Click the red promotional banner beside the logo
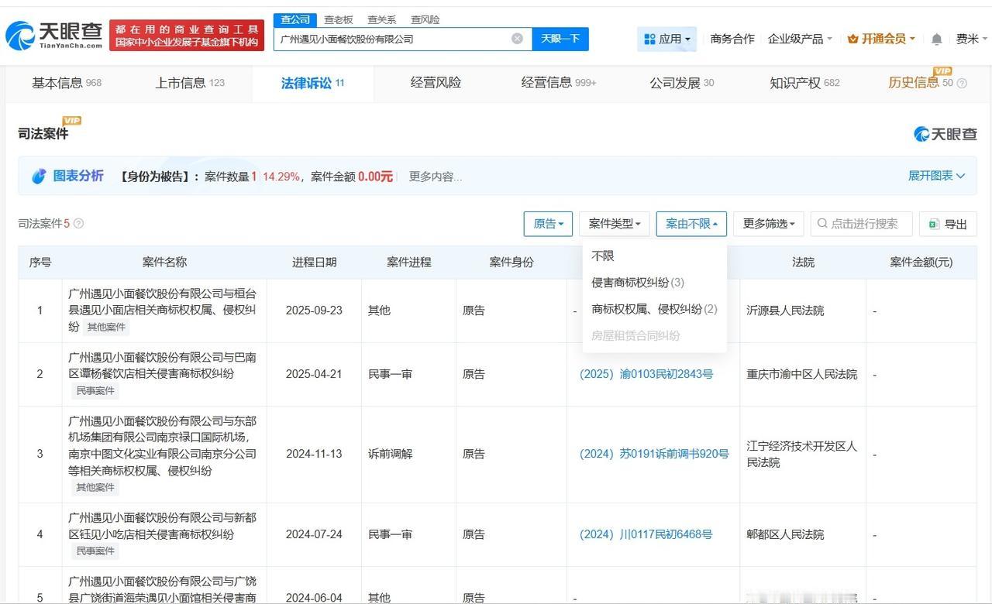Screen dimensions: 992x604 point(187,36)
